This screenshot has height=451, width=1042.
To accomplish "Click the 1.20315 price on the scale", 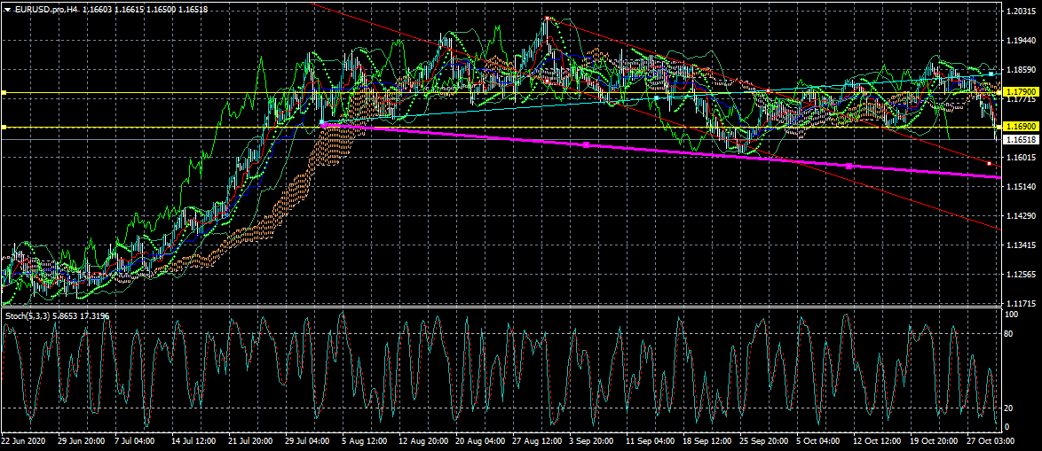I will [1020, 12].
